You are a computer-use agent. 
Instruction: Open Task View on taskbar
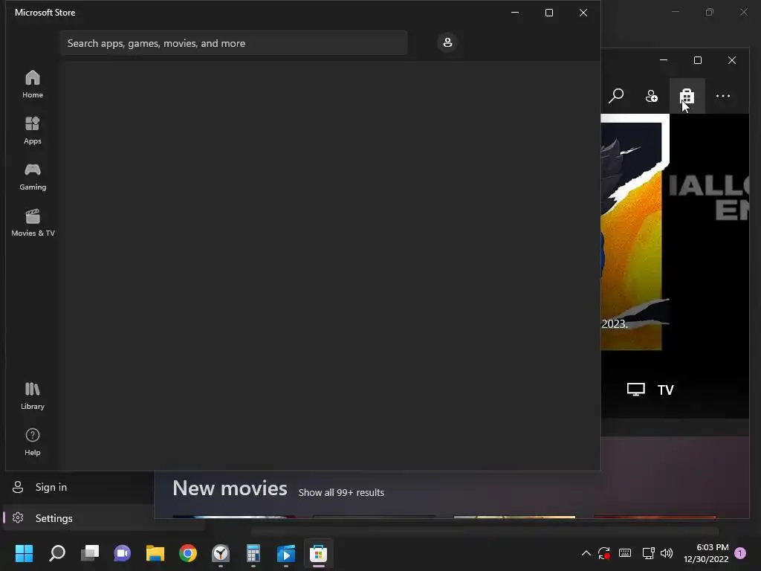(90, 553)
